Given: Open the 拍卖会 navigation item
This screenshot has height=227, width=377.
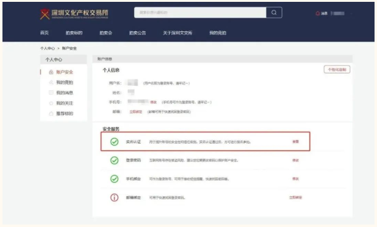Looking at the screenshot, I should coord(106,33).
